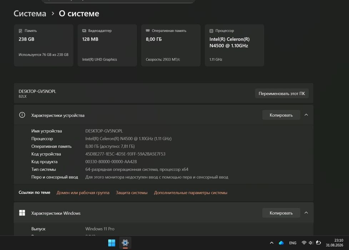Viewport: 349px width, 250px height.
Task: Switch the ENG input language
Action: (293, 243)
